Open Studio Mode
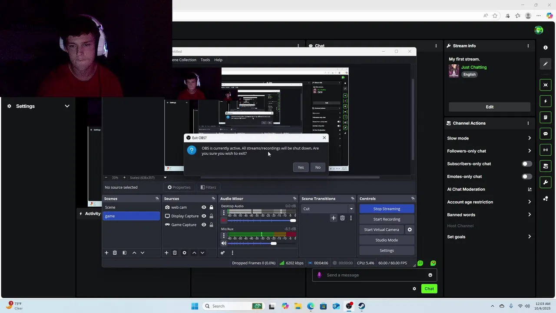 [387, 240]
